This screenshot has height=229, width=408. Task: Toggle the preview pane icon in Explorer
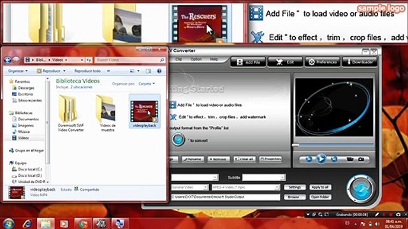pos(149,71)
